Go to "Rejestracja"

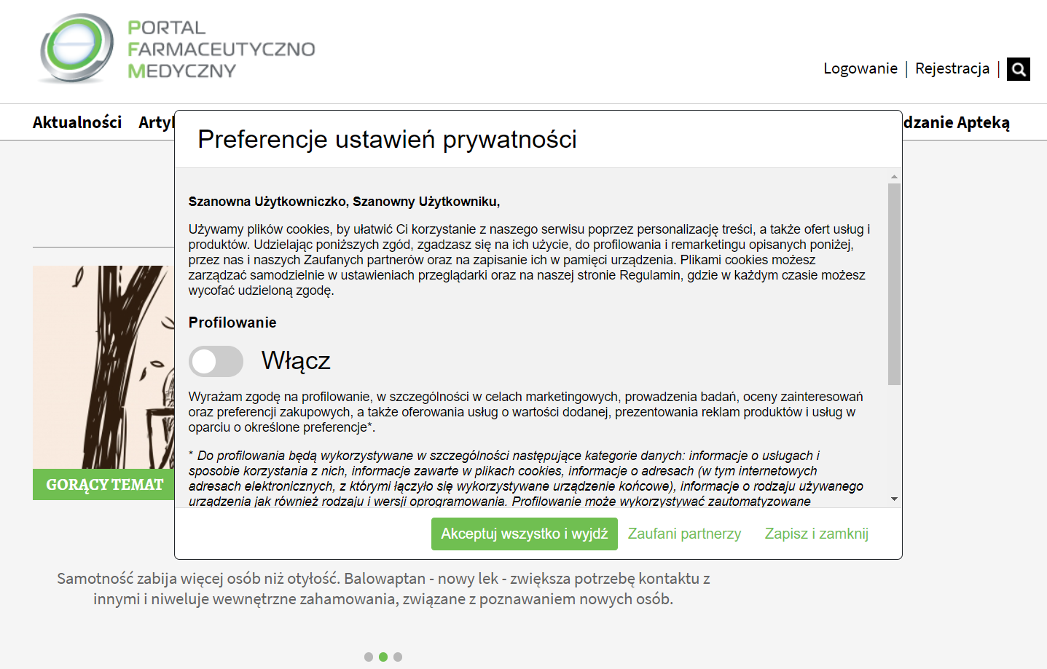point(952,68)
